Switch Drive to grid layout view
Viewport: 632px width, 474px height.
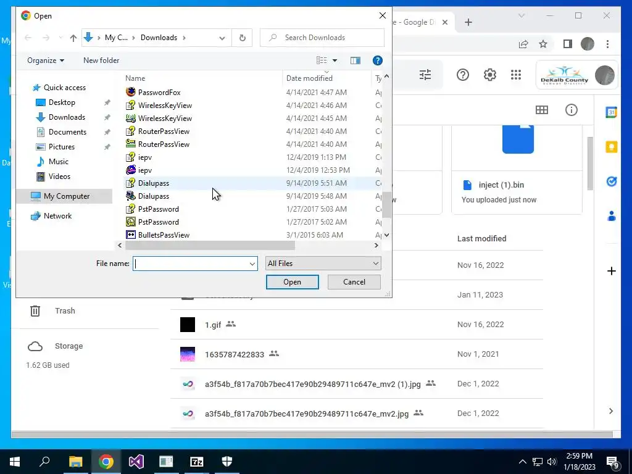click(x=542, y=110)
